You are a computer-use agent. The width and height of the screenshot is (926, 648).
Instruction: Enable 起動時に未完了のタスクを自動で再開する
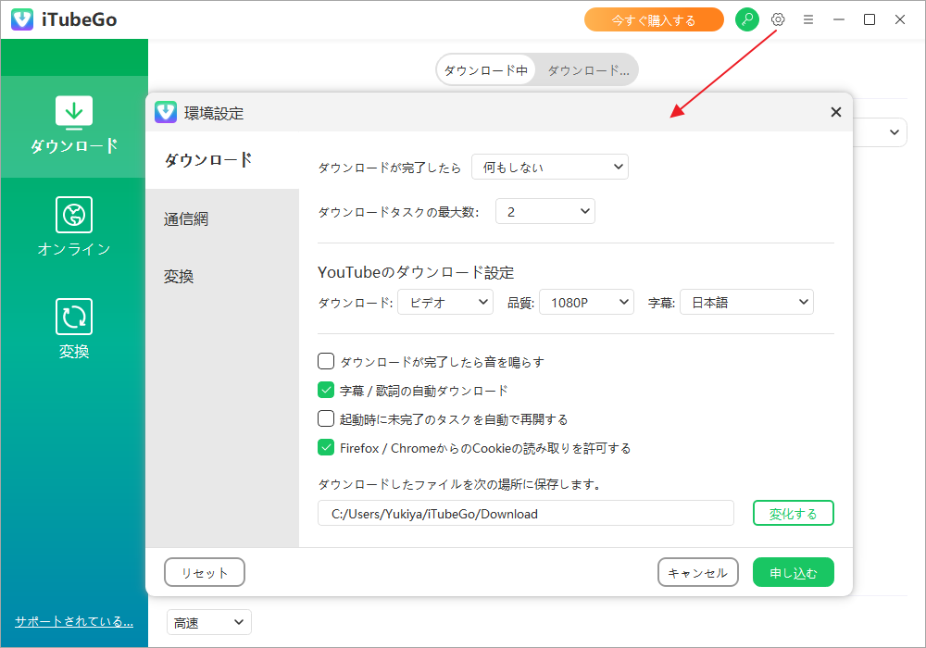(326, 418)
